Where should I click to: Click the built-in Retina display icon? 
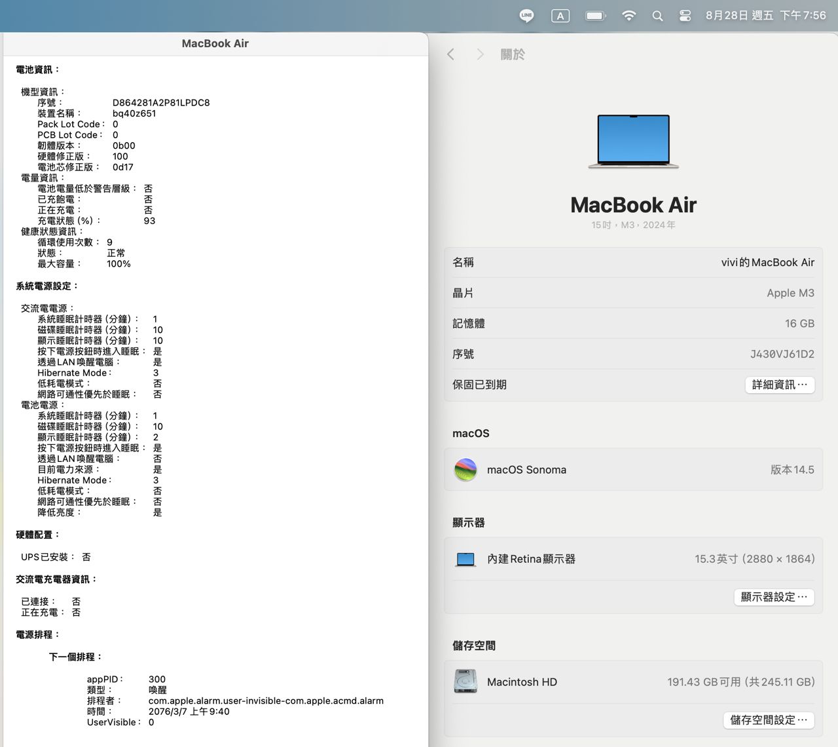click(x=465, y=559)
